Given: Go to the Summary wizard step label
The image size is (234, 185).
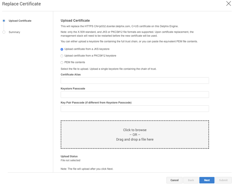Looking at the screenshot, I should coord(14,32).
